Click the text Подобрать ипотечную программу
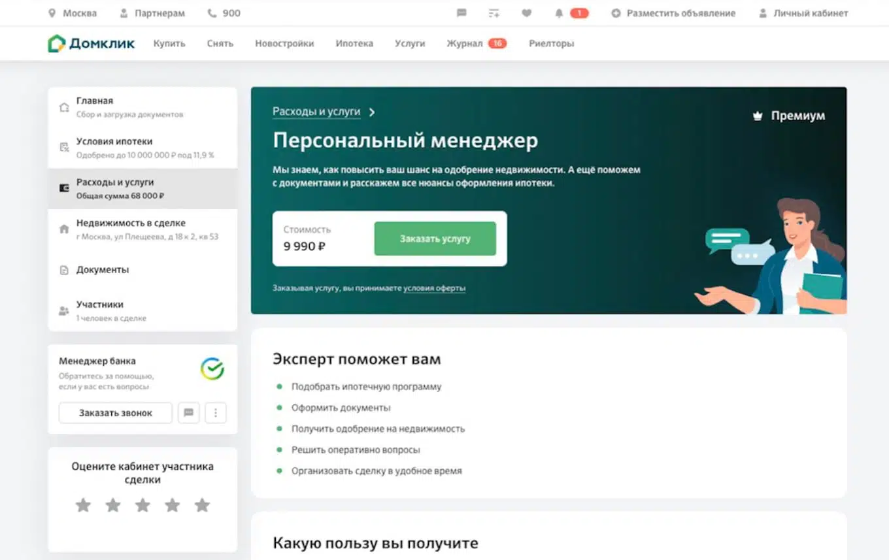The width and height of the screenshot is (889, 560). (x=366, y=387)
